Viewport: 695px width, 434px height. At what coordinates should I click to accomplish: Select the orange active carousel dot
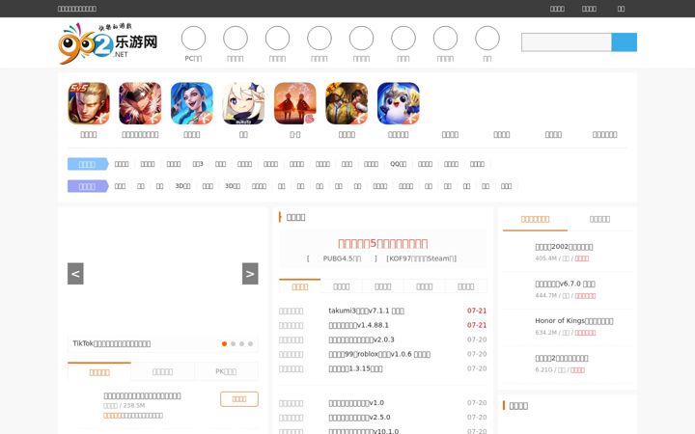pyautogui.click(x=224, y=343)
